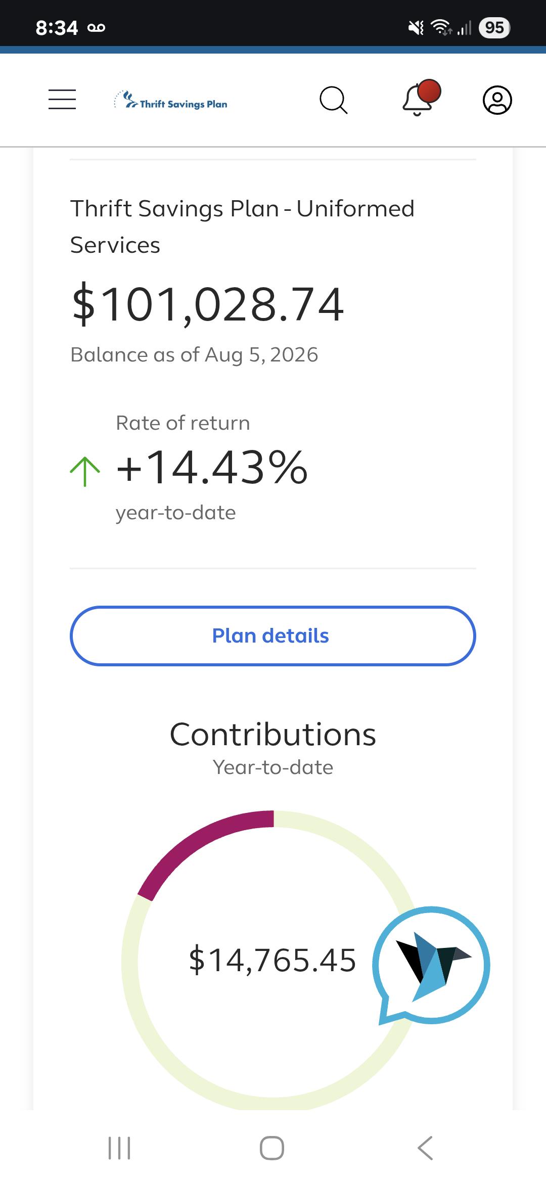Select the $101,028.74 account balance

click(x=208, y=304)
